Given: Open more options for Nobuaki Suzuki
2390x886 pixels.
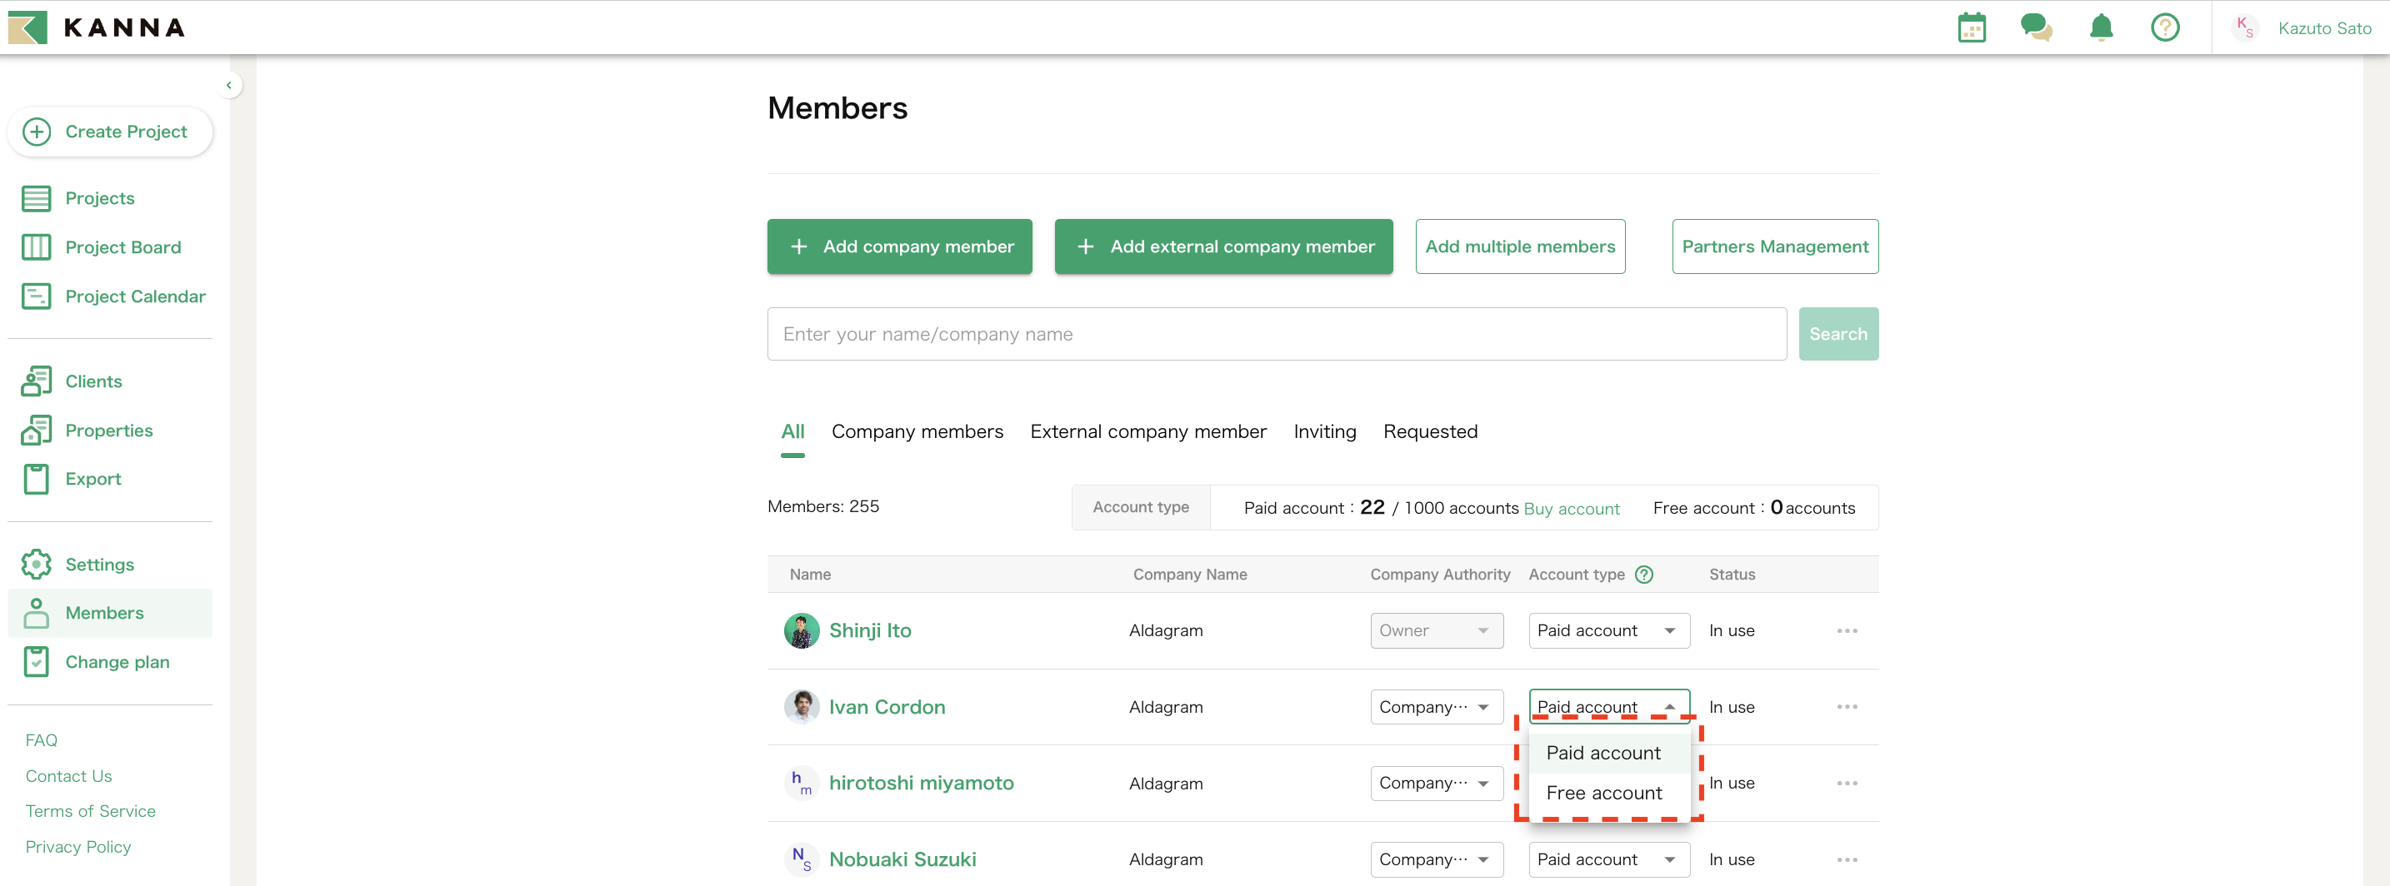Looking at the screenshot, I should [x=1847, y=860].
